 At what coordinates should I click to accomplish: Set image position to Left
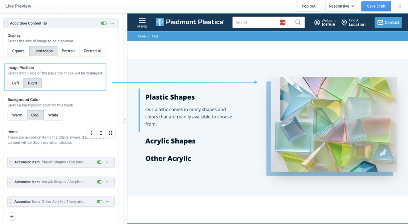[16, 83]
